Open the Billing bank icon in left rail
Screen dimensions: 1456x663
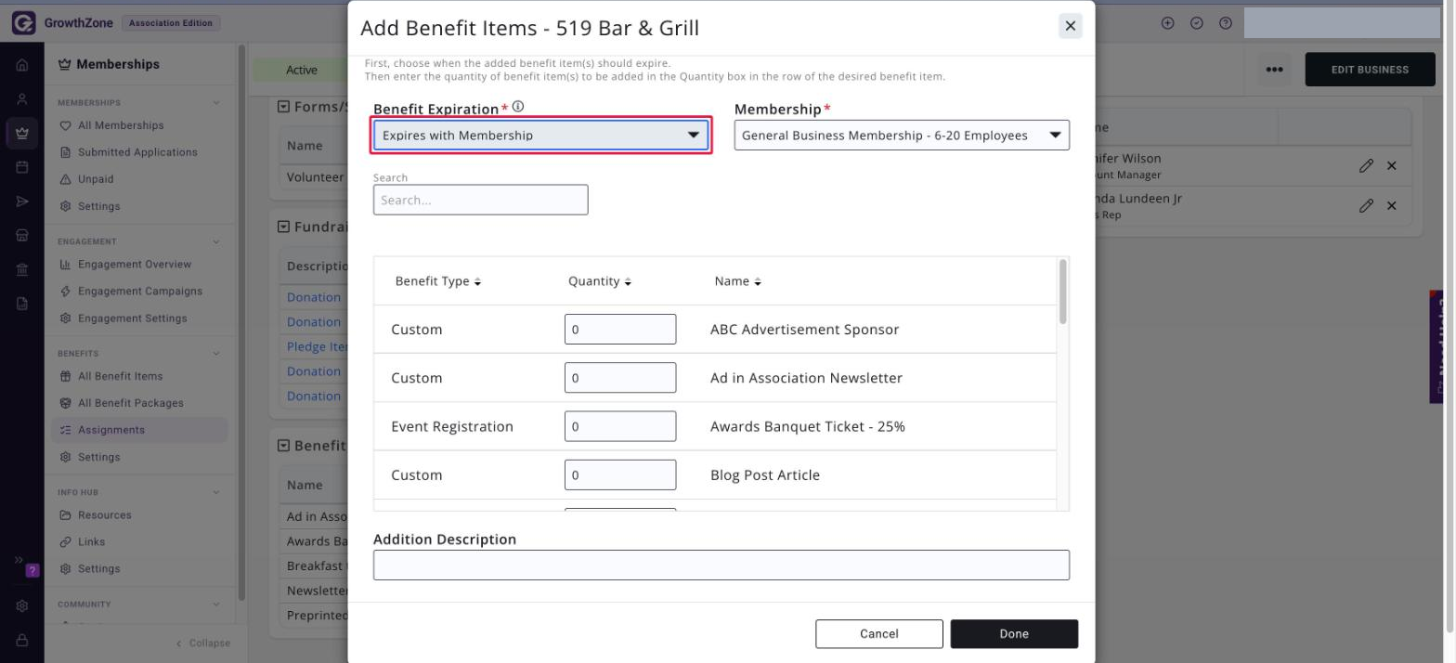pyautogui.click(x=22, y=269)
